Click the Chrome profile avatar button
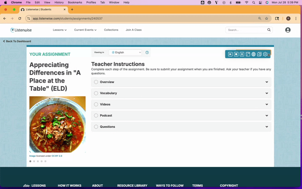The image size is (302, 189). click(x=288, y=18)
